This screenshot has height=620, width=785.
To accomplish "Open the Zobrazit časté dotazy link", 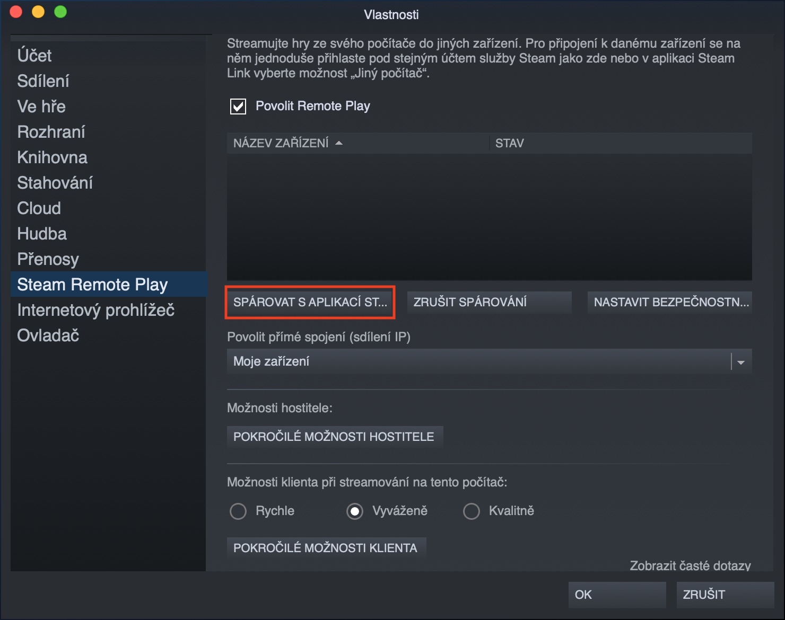I will [690, 565].
